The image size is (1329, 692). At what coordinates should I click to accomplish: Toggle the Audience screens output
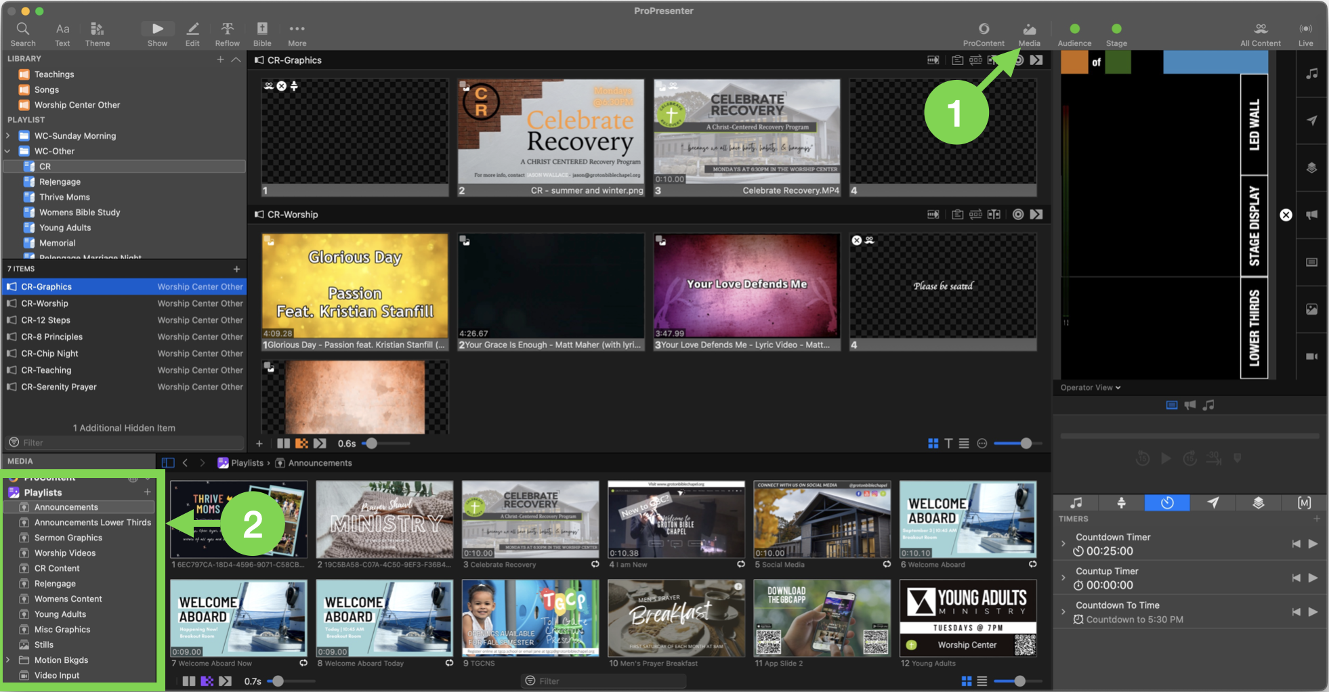[x=1074, y=34]
